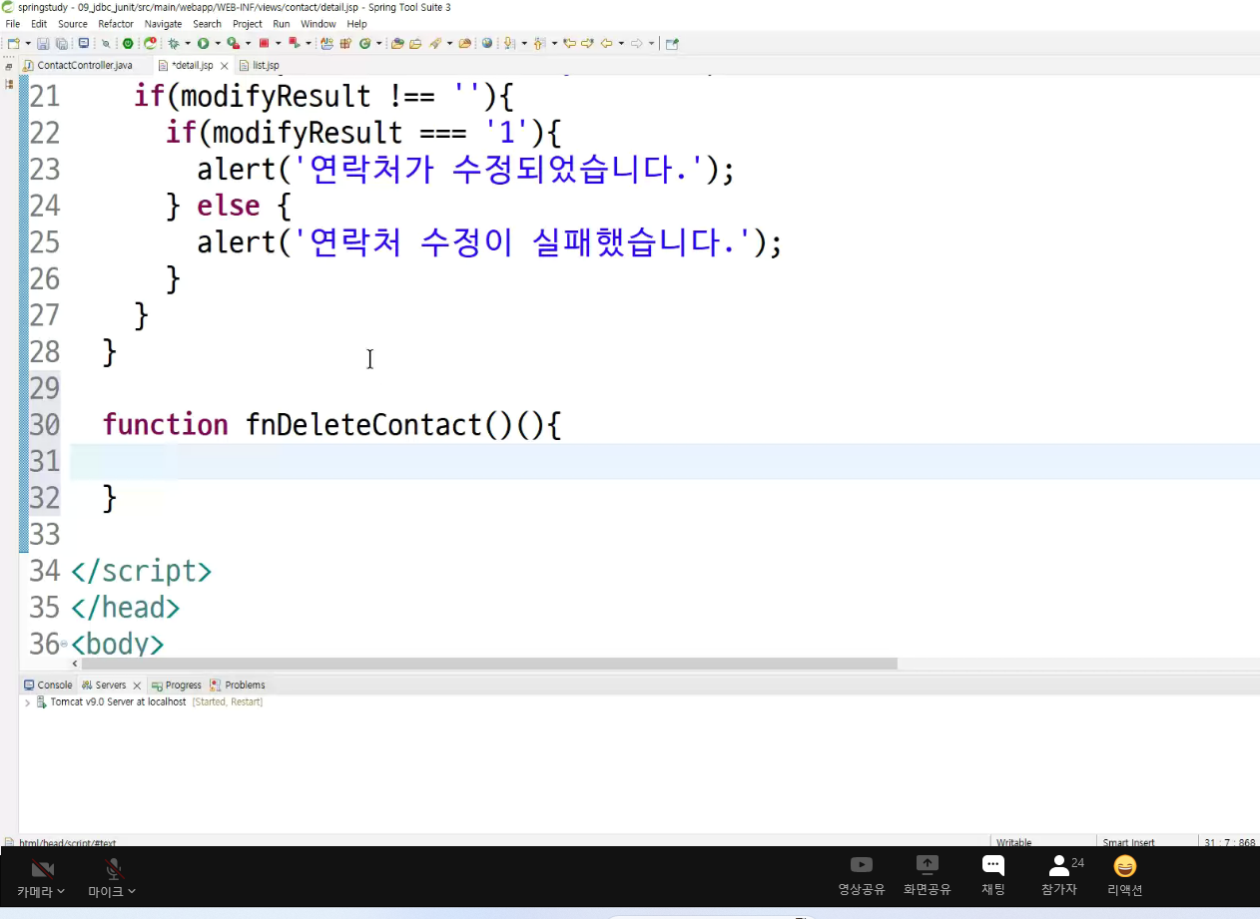This screenshot has width=1260, height=919.
Task: Open the chat button in meeting bar
Action: [x=992, y=875]
